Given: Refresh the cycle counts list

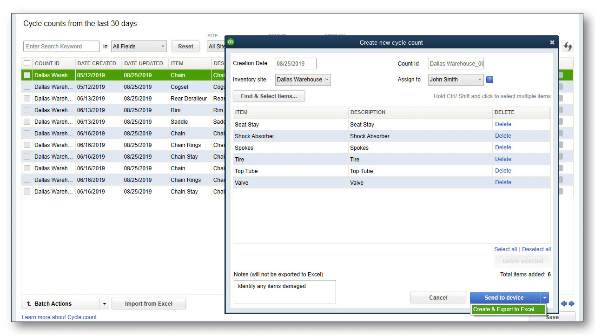Looking at the screenshot, I should (568, 46).
